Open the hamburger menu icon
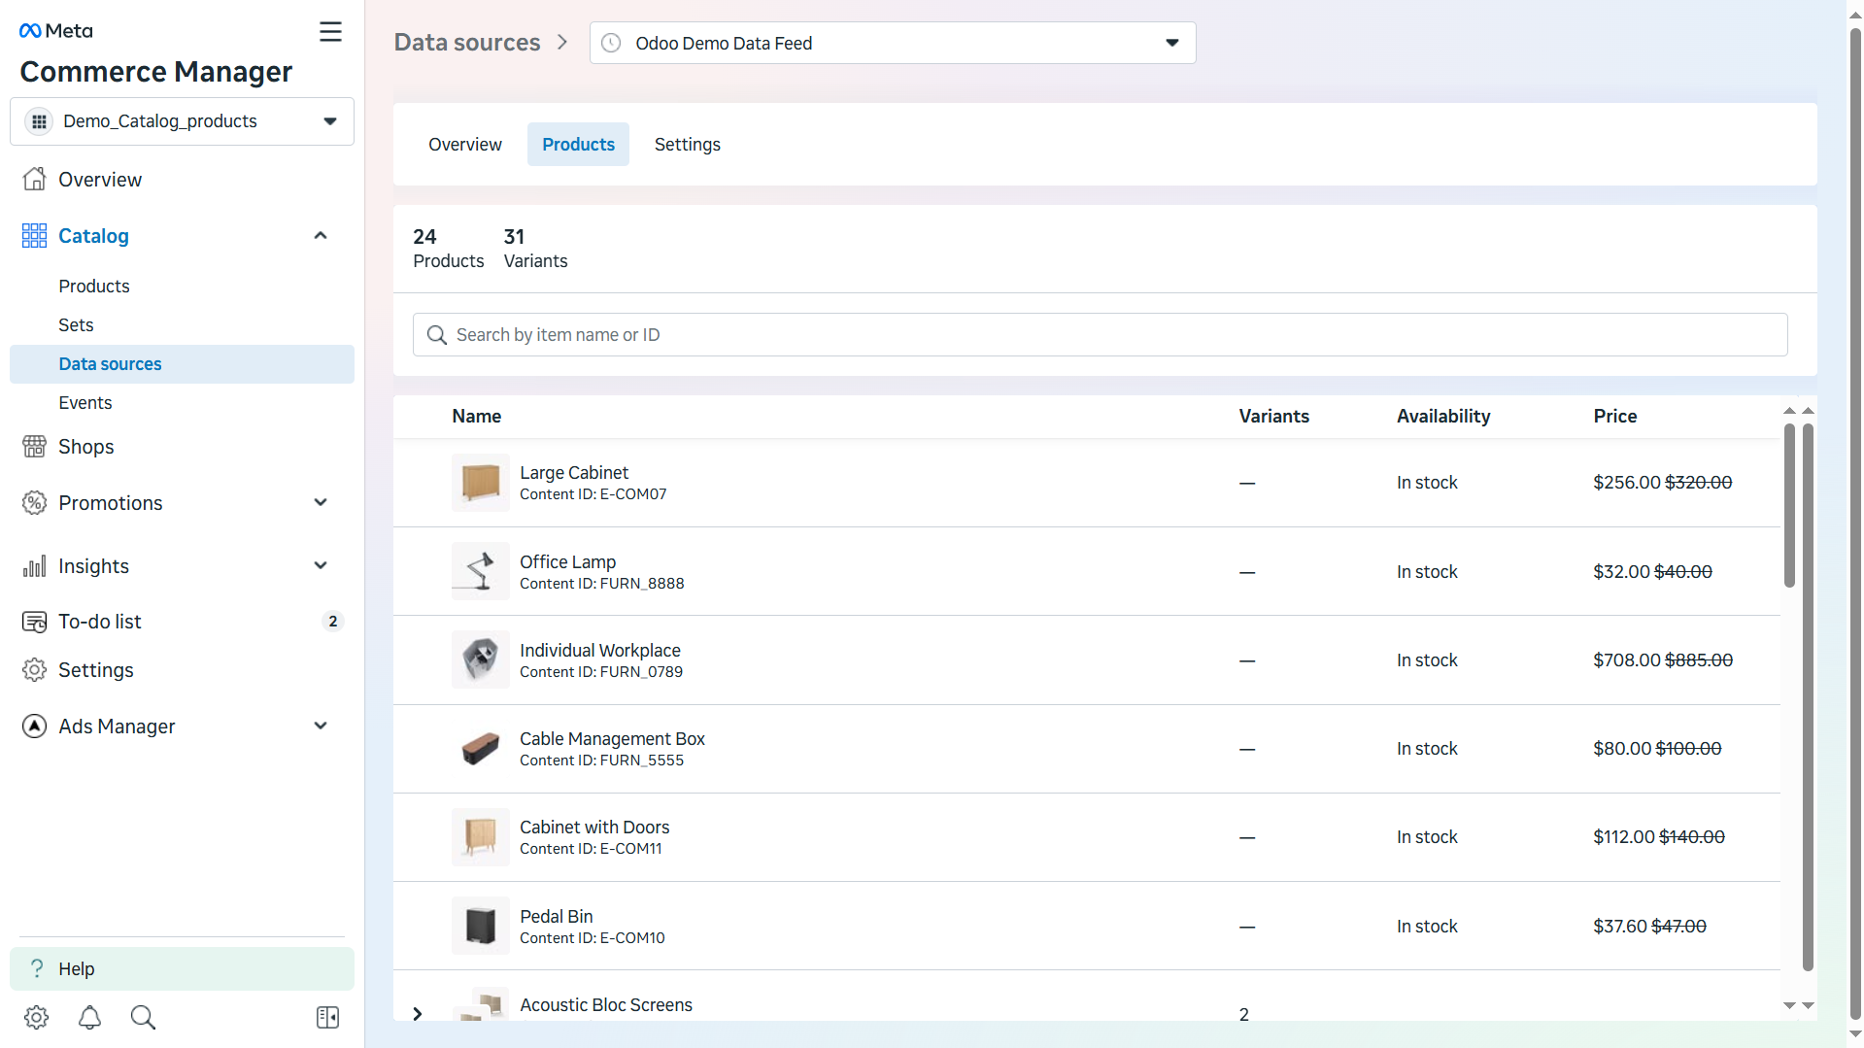Image resolution: width=1864 pixels, height=1048 pixels. point(330,32)
